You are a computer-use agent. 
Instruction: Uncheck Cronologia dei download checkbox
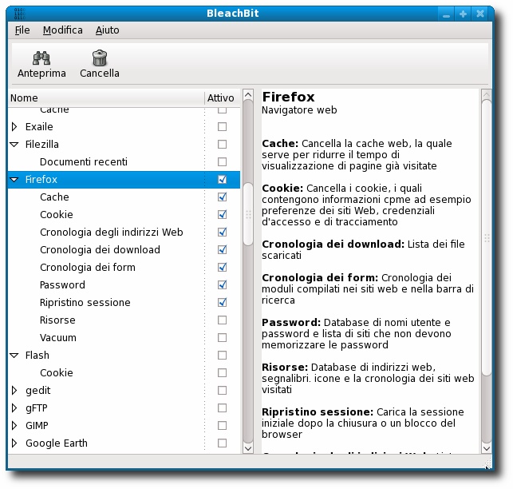[222, 250]
